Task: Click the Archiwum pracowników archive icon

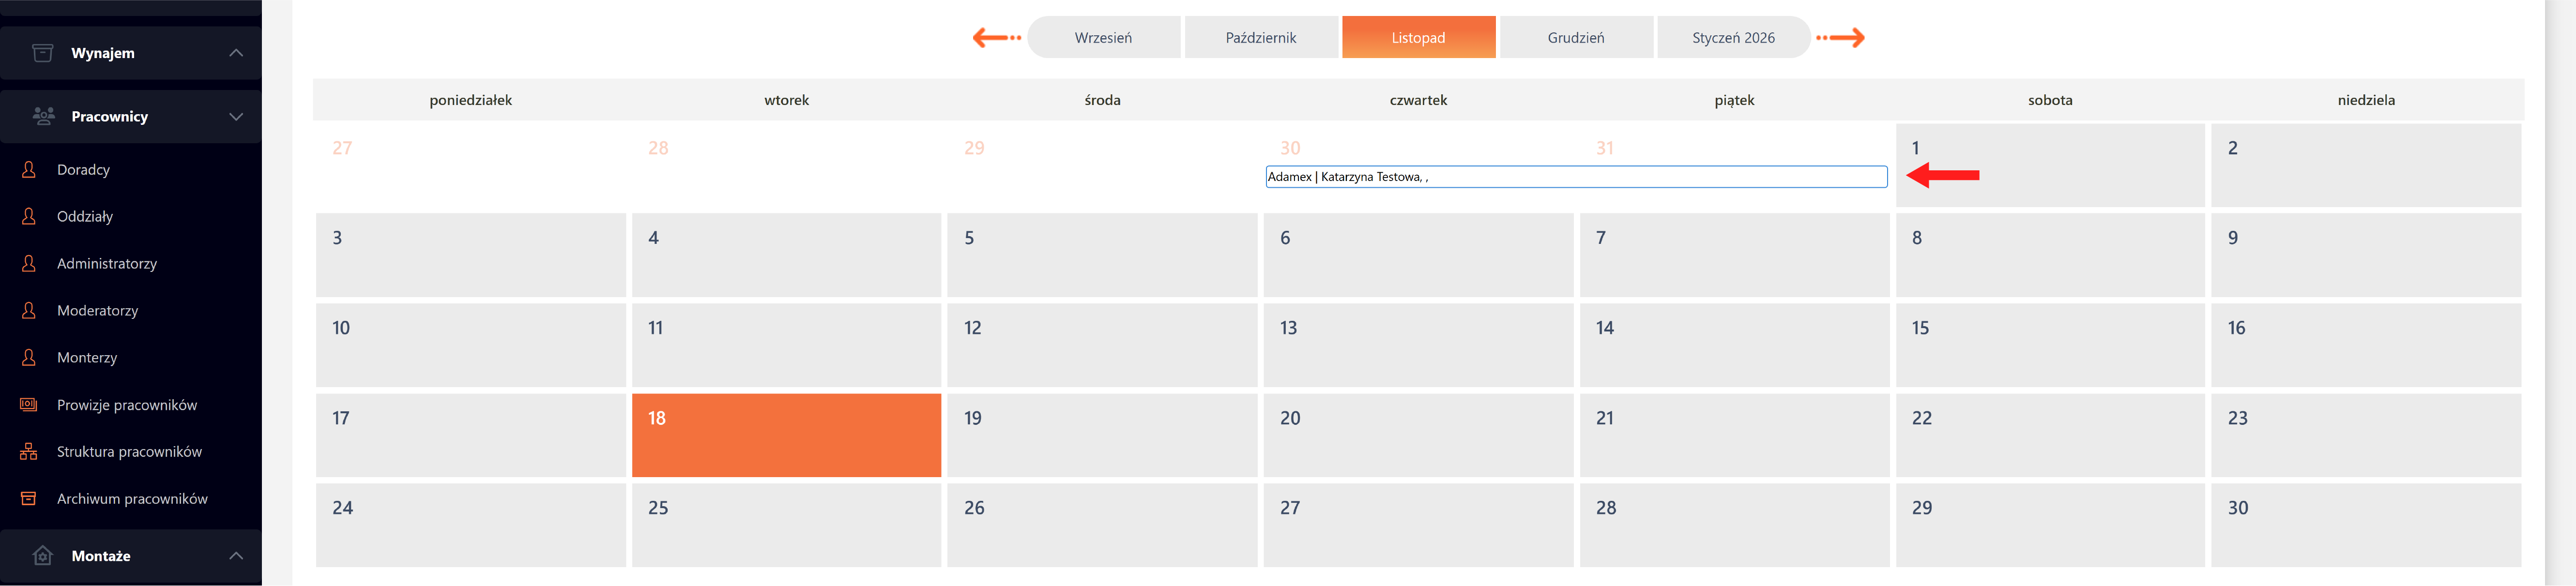Action: tap(29, 499)
